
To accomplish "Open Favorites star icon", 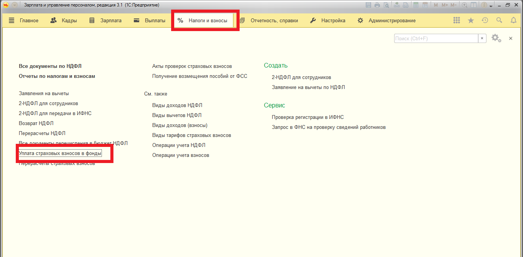I will point(471,20).
